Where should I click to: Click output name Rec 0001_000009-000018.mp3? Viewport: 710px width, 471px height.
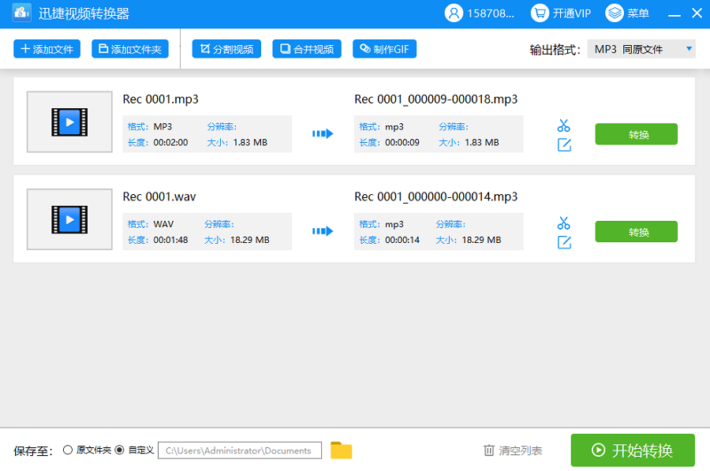[435, 99]
